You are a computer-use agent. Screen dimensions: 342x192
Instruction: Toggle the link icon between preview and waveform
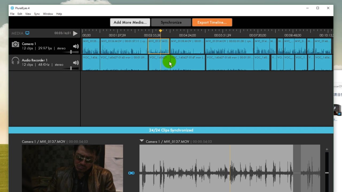tap(131, 173)
